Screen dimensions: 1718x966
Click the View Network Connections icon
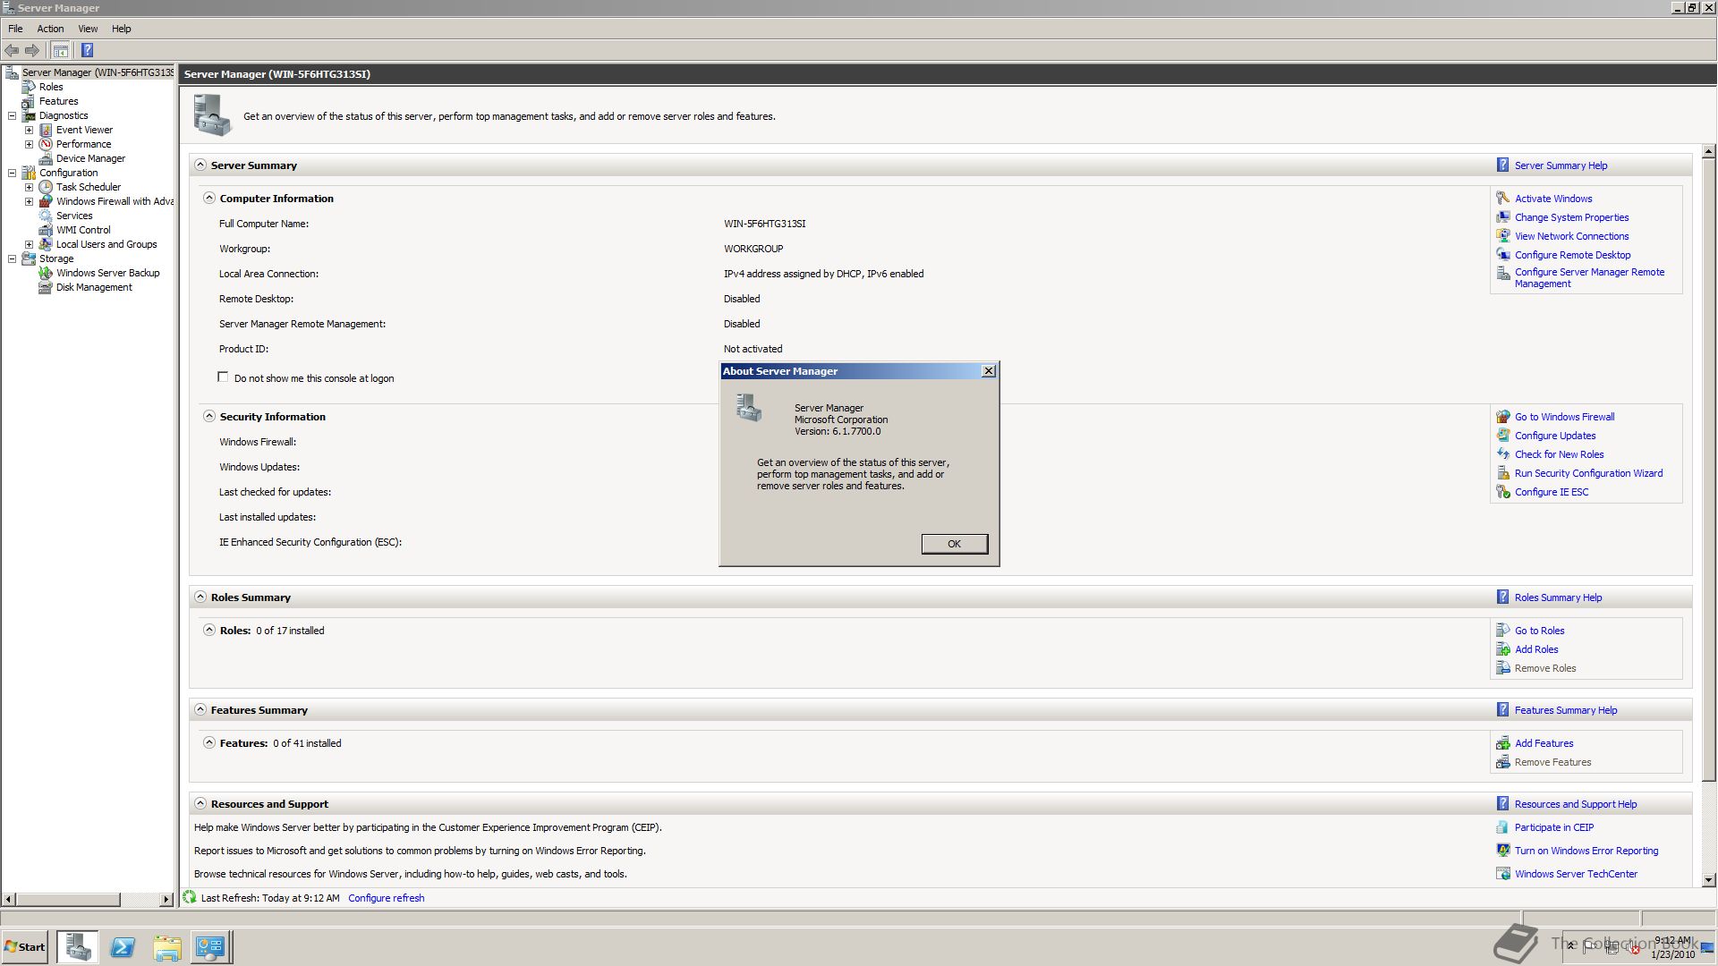pos(1503,235)
